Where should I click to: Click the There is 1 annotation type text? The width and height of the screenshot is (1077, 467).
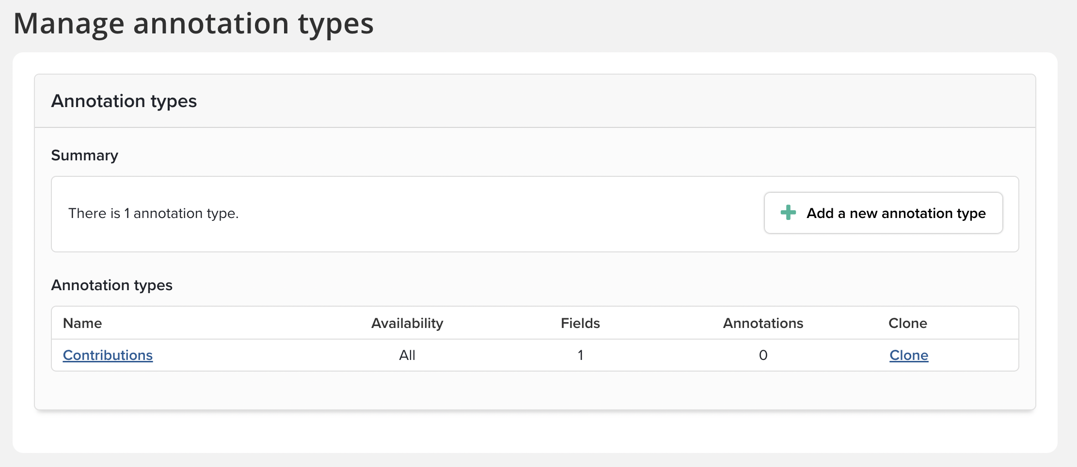(x=153, y=213)
